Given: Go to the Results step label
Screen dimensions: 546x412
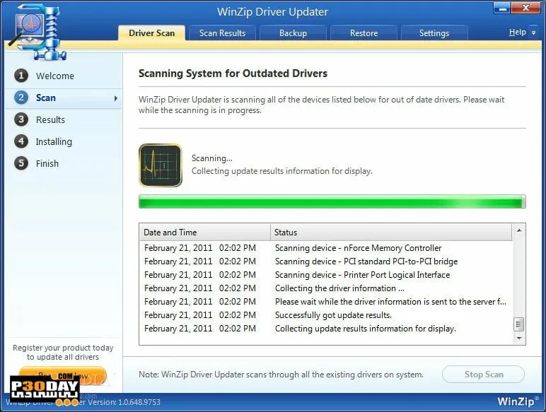Looking at the screenshot, I should (x=50, y=119).
